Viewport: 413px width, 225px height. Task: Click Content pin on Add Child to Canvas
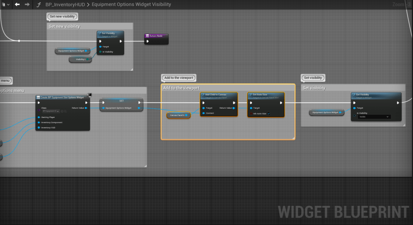pyautogui.click(x=204, y=113)
